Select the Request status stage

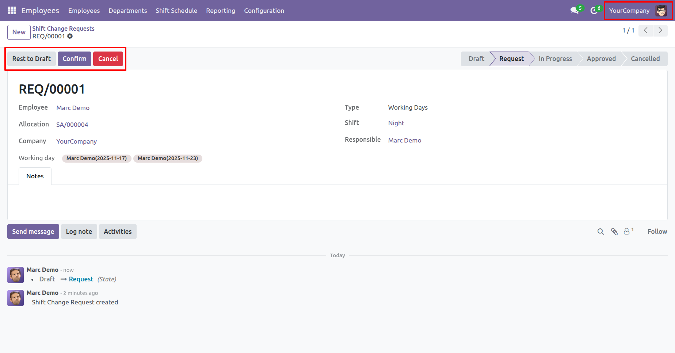tap(511, 59)
